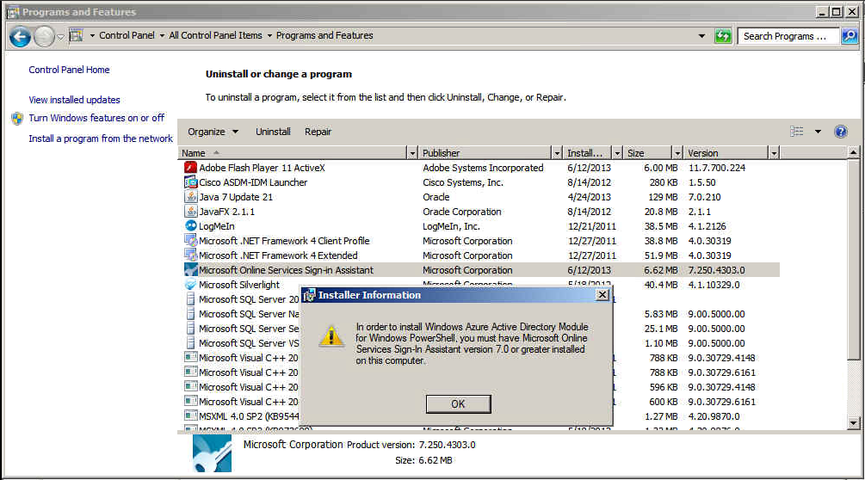Open Size column filter dropdown

(678, 153)
